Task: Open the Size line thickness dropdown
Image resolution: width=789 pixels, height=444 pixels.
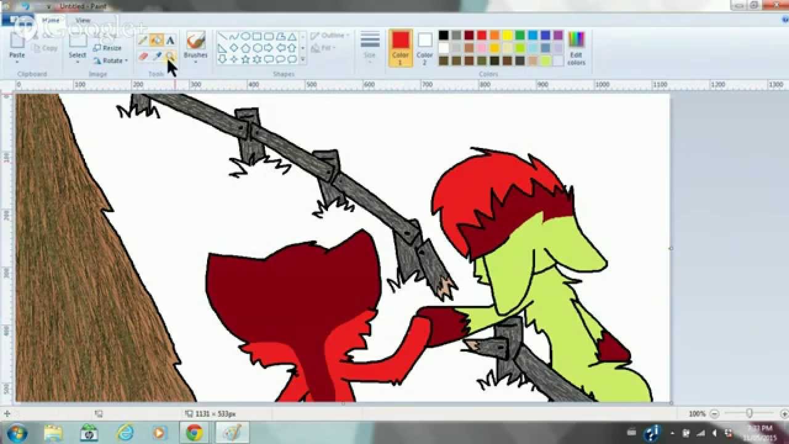Action: click(x=370, y=46)
